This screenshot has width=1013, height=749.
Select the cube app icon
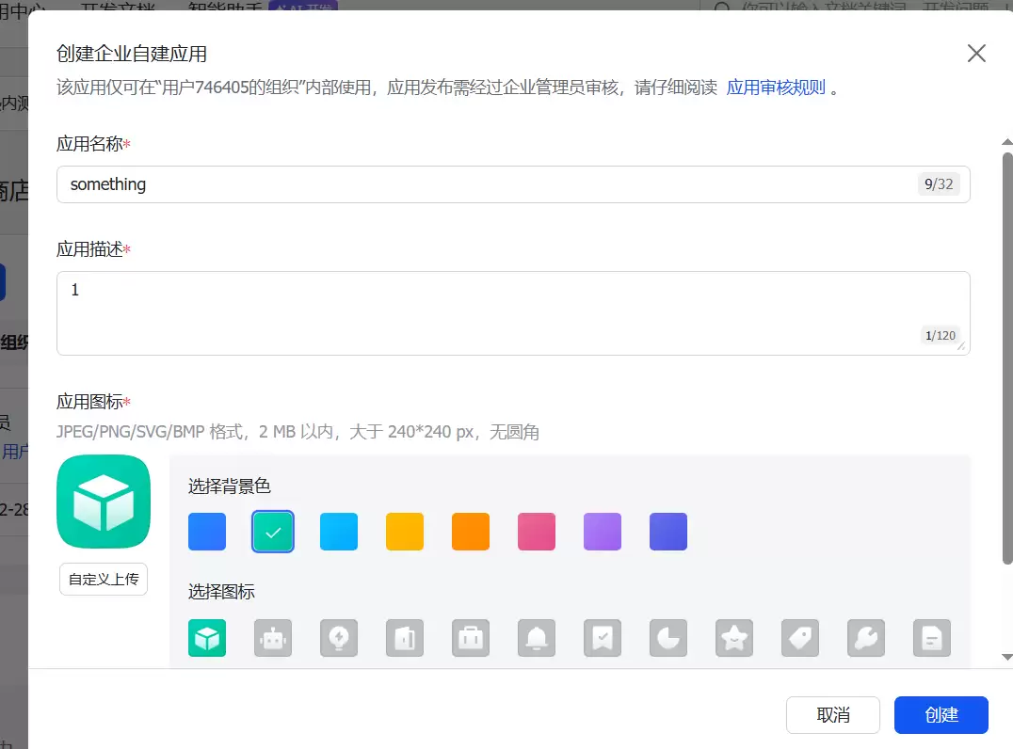(207, 638)
